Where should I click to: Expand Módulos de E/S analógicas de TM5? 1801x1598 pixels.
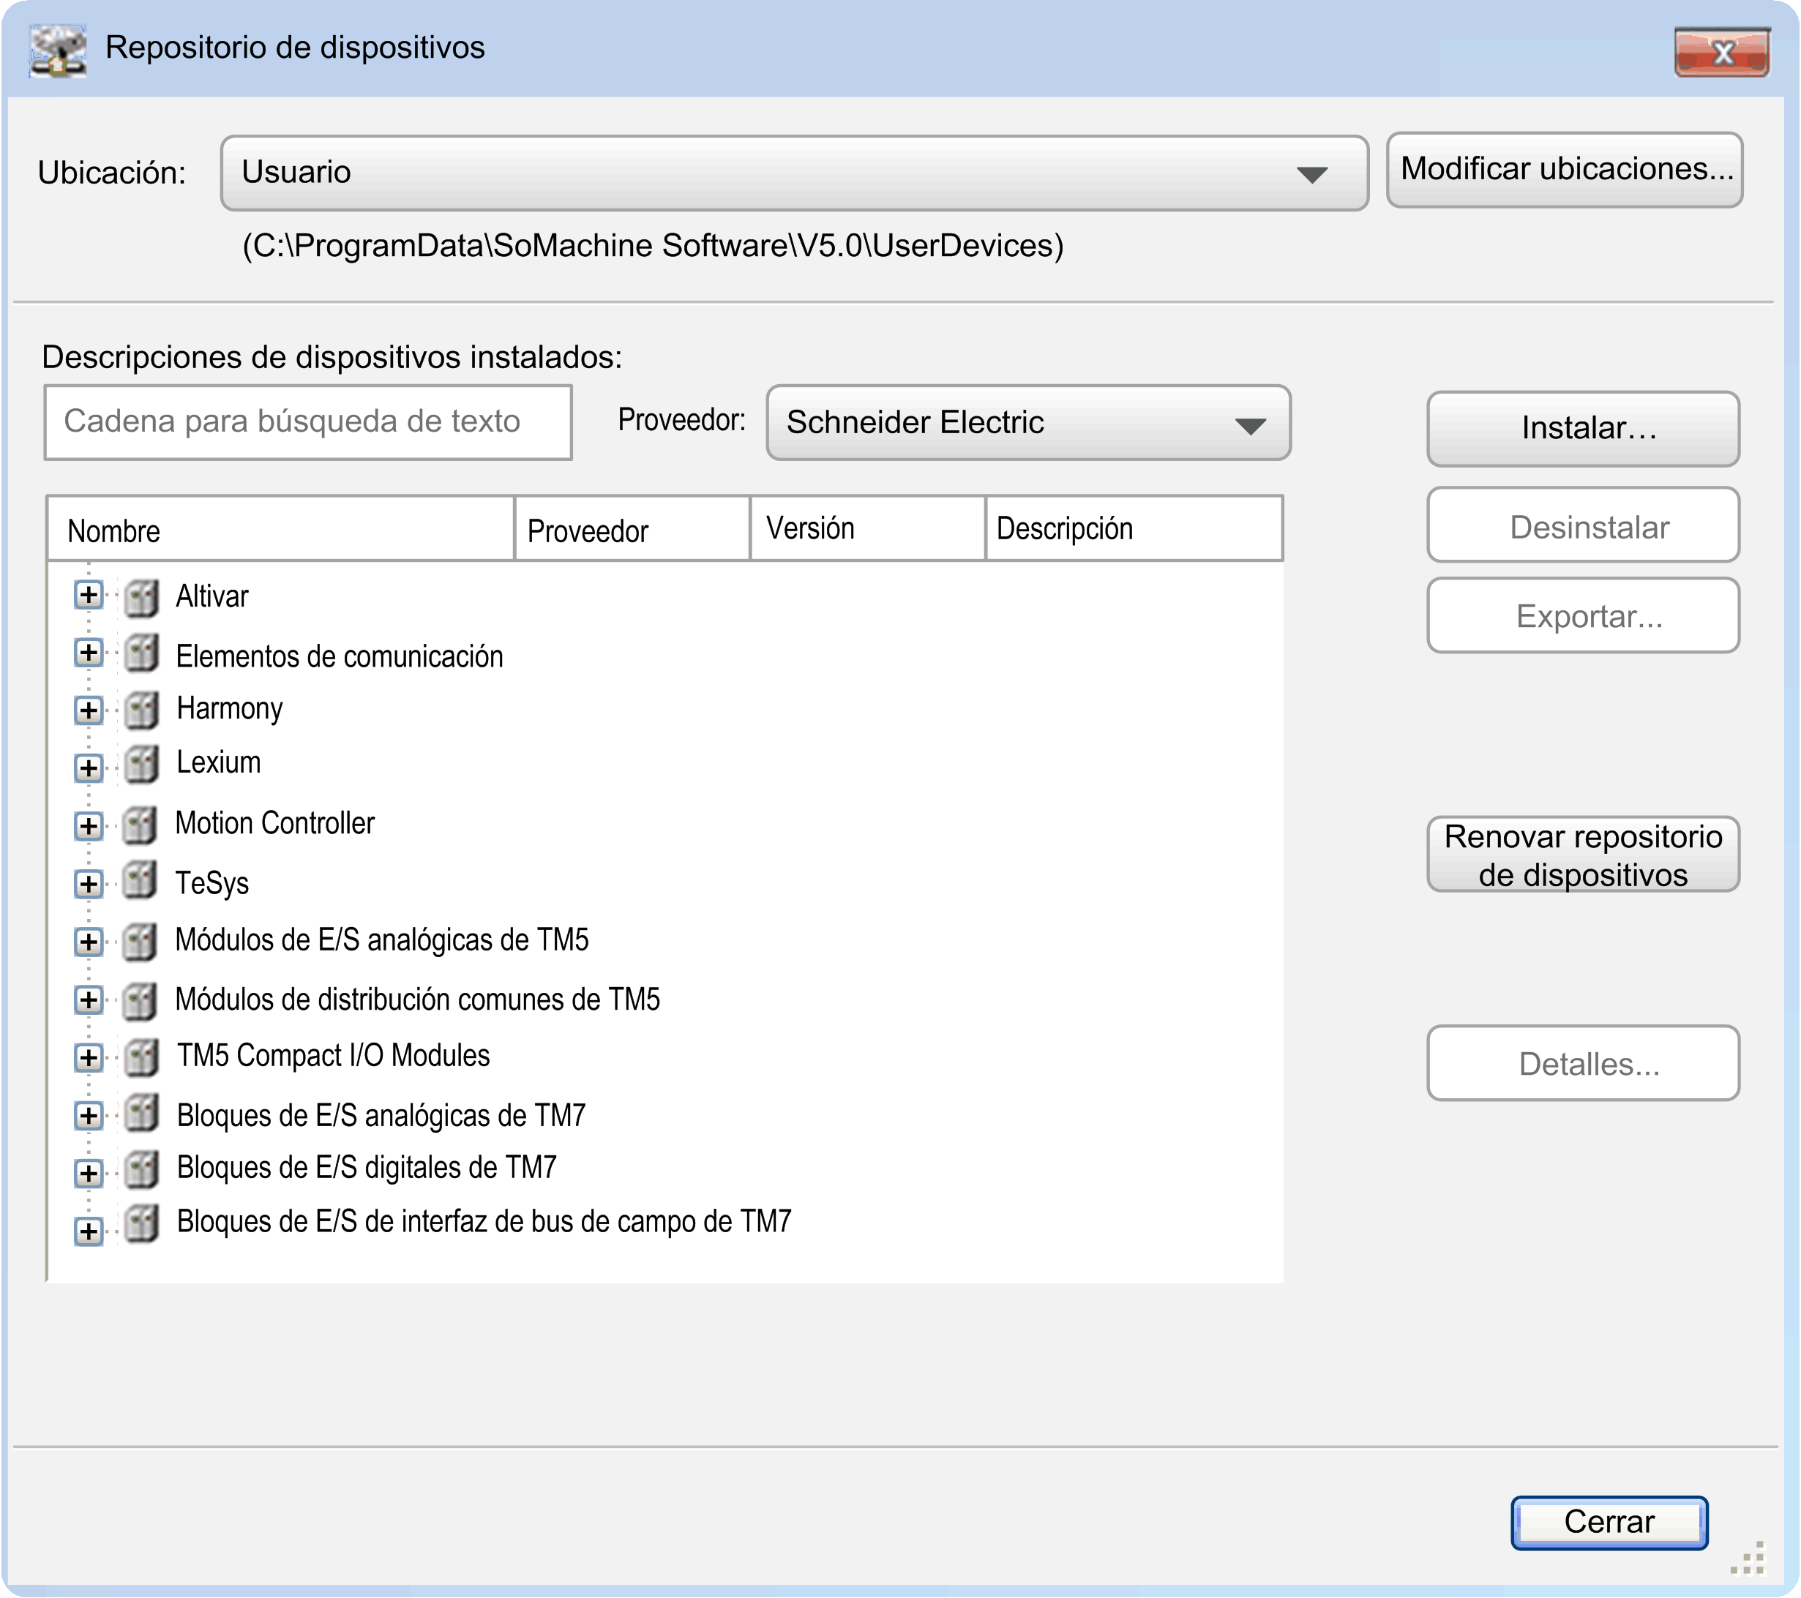87,942
